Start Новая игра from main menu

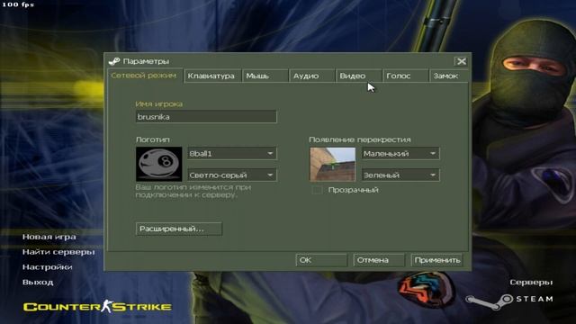49,237
